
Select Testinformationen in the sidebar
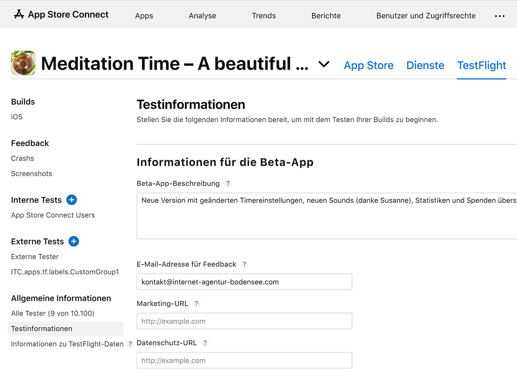pos(65,328)
